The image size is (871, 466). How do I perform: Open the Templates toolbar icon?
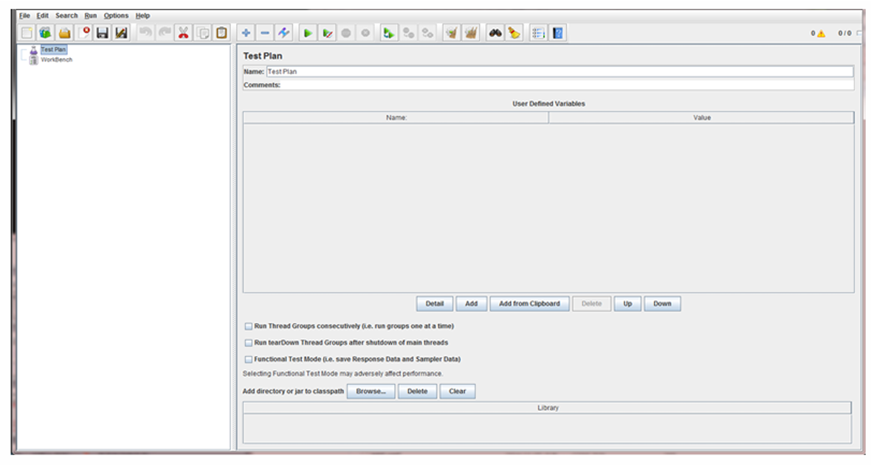coord(46,33)
